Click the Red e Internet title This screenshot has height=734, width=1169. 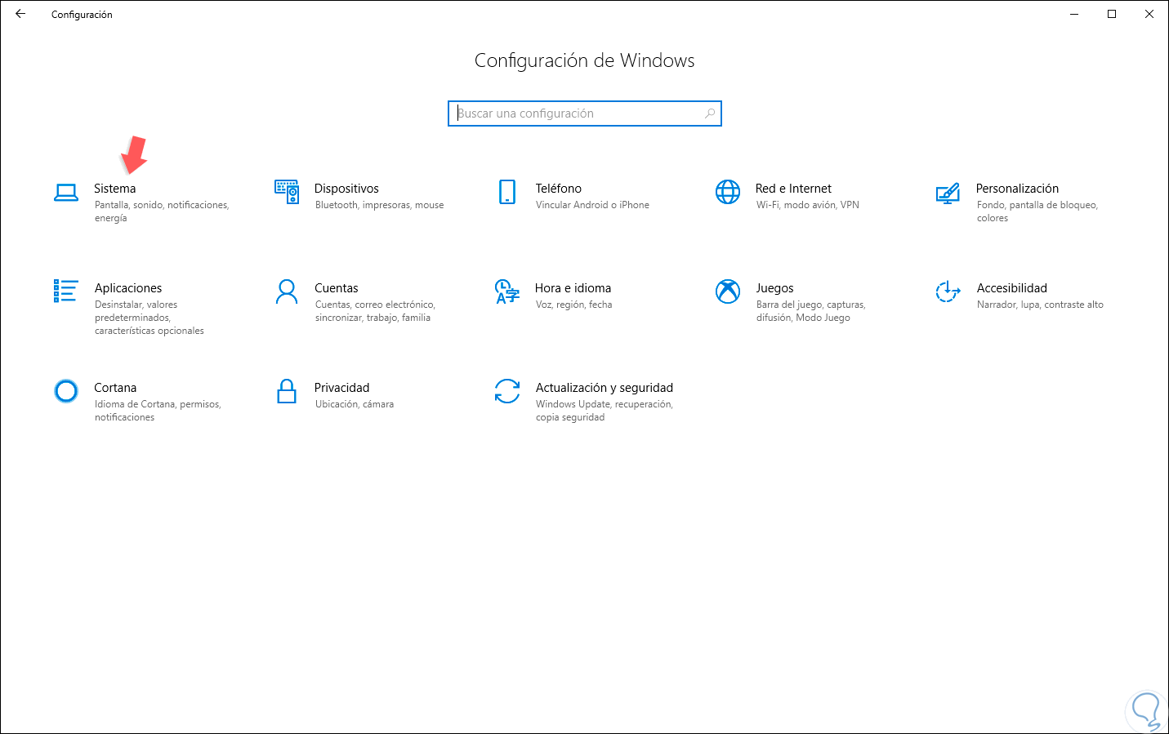[793, 189]
